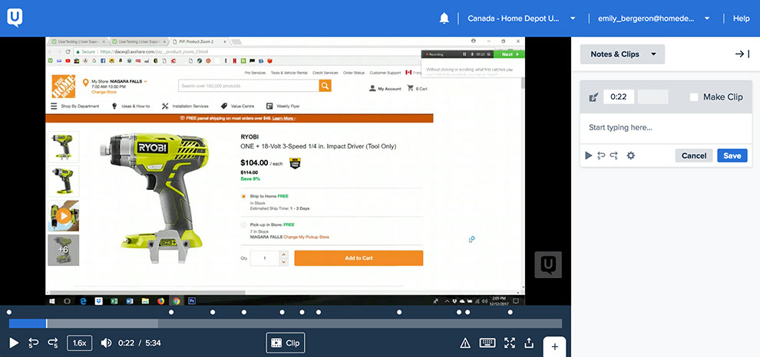Image resolution: width=760 pixels, height=357 pixels.
Task: Collapse the notes side panel
Action: click(x=741, y=54)
